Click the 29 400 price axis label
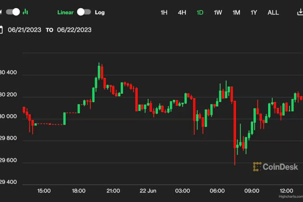 8,182
